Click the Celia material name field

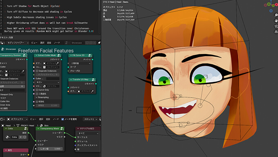pyautogui.click(x=14, y=137)
